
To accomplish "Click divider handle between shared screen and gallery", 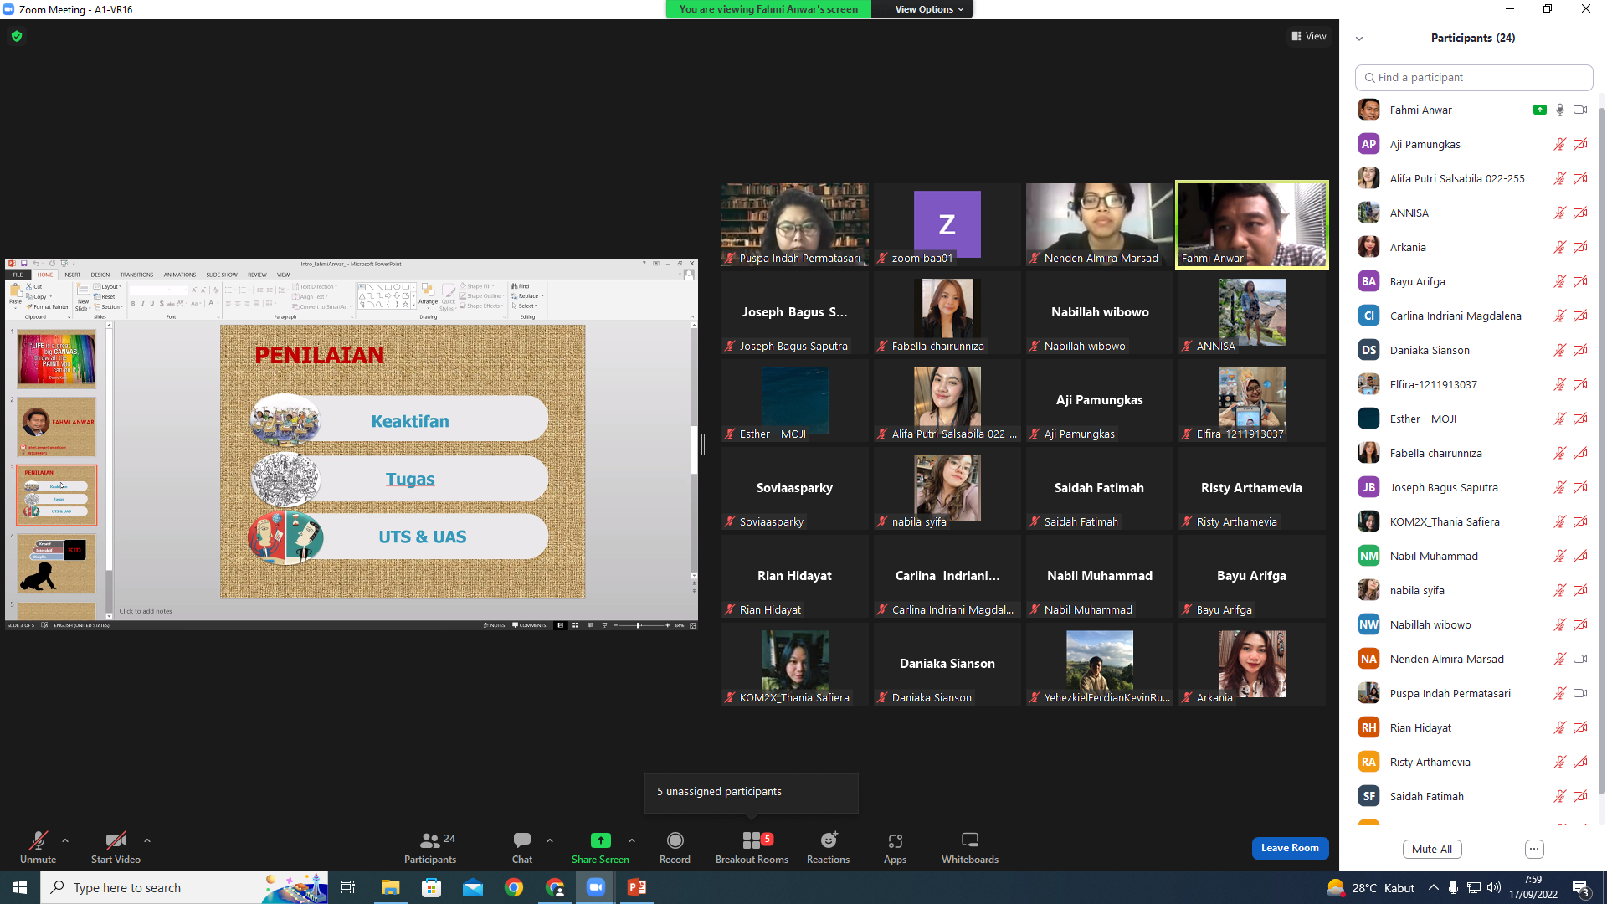I will pyautogui.click(x=703, y=444).
